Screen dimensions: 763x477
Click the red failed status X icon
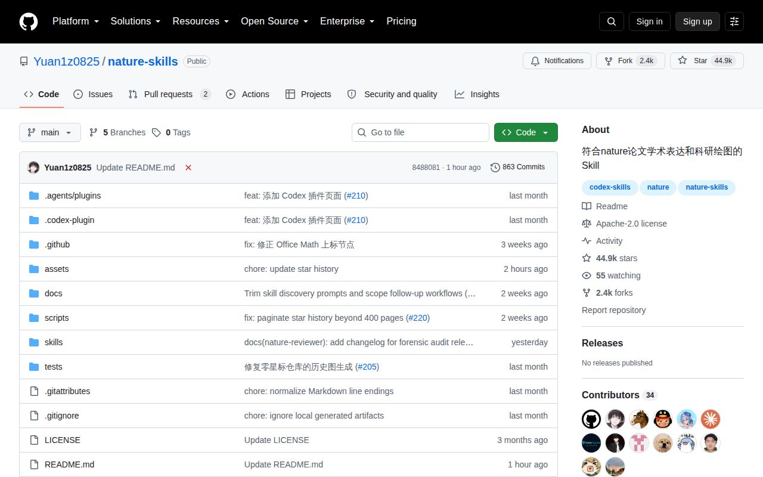point(188,168)
